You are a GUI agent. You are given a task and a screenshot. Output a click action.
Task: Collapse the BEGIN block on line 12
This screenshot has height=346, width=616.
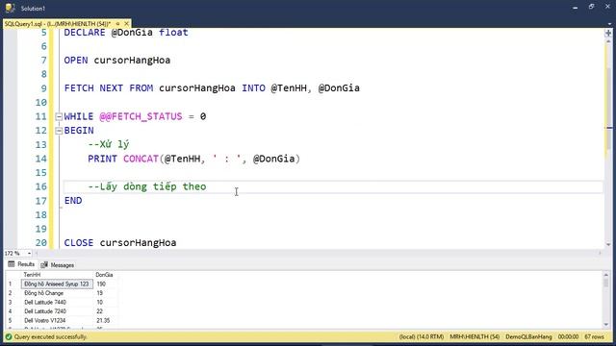[59, 131]
